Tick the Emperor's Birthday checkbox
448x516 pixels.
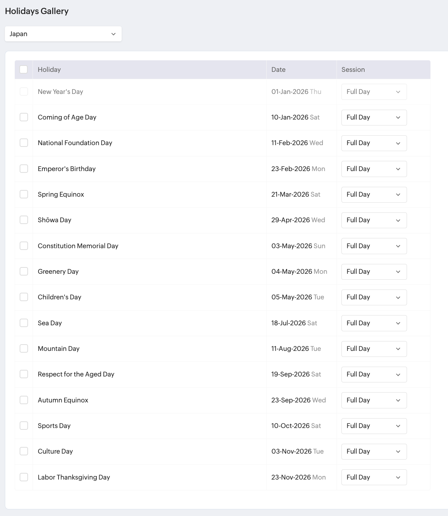(x=24, y=169)
